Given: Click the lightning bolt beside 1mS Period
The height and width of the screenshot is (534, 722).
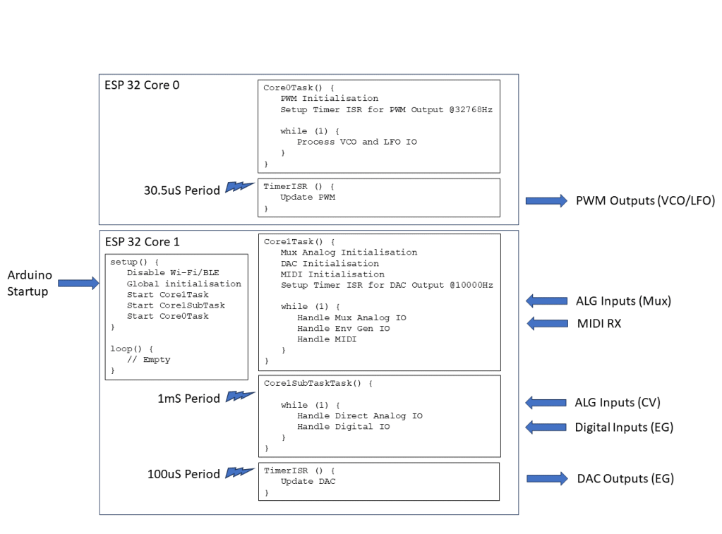Looking at the screenshot, I should (239, 397).
